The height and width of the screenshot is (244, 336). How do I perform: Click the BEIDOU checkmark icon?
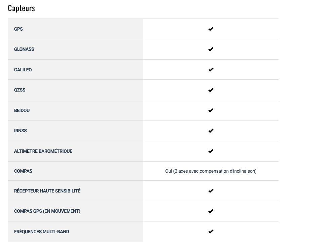coord(211,110)
